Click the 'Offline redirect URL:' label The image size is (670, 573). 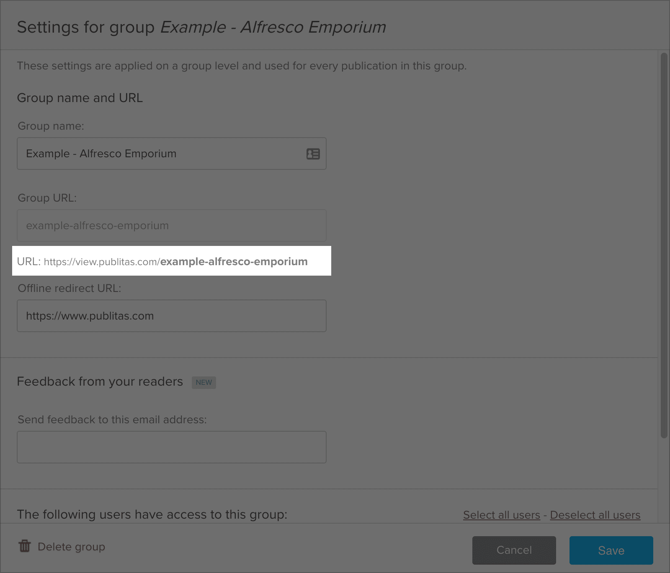[x=69, y=288]
